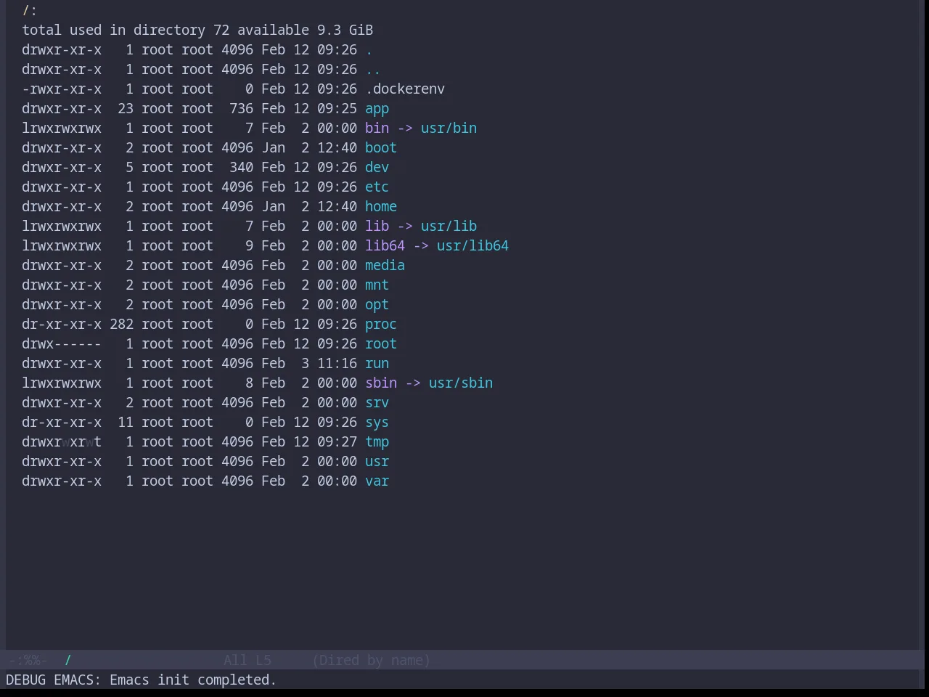The width and height of the screenshot is (929, 697).
Task: Open the srv directory
Action: click(x=377, y=403)
